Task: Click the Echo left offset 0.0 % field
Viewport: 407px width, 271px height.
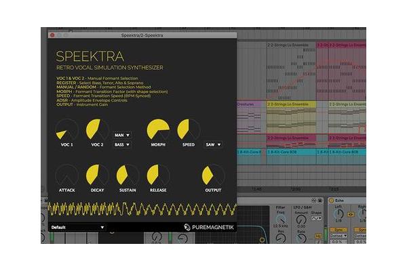Action: pyautogui.click(x=337, y=242)
